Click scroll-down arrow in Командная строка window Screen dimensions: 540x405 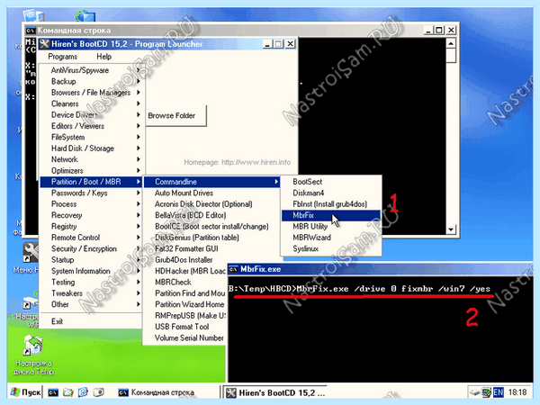451,229
